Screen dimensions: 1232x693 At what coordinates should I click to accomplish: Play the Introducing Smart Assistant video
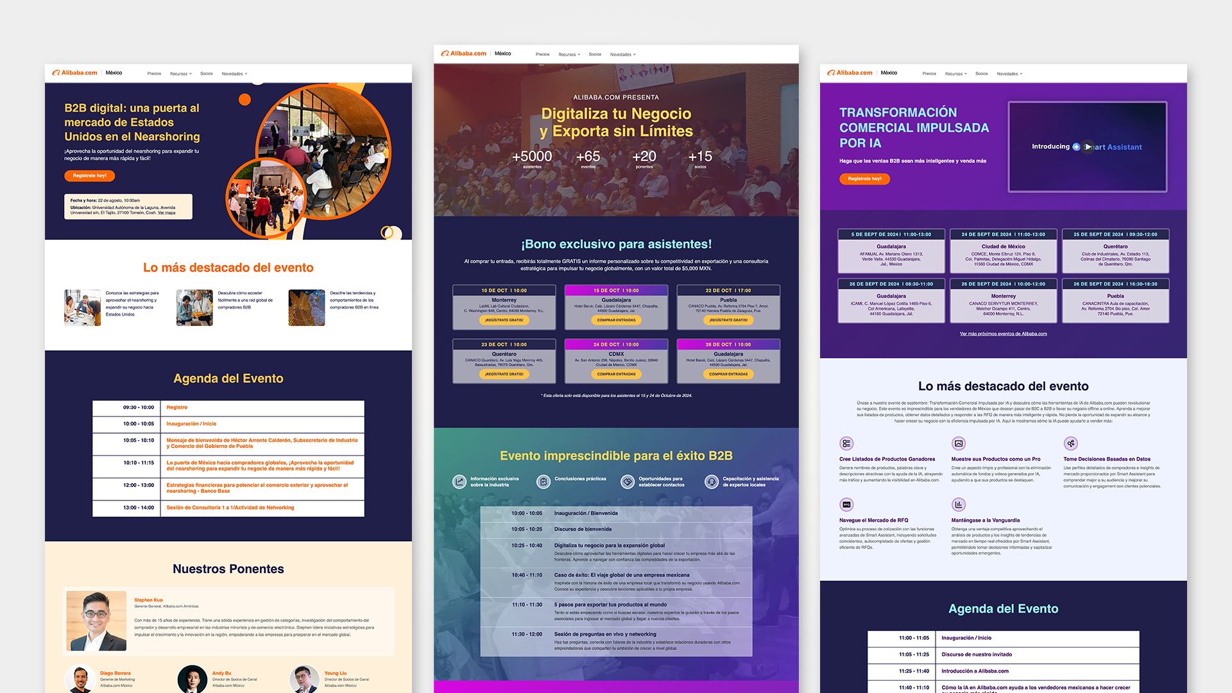tap(1087, 146)
